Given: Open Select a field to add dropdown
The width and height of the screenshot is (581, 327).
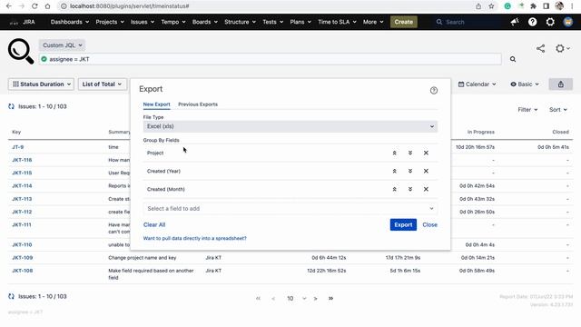Looking at the screenshot, I should 290,208.
